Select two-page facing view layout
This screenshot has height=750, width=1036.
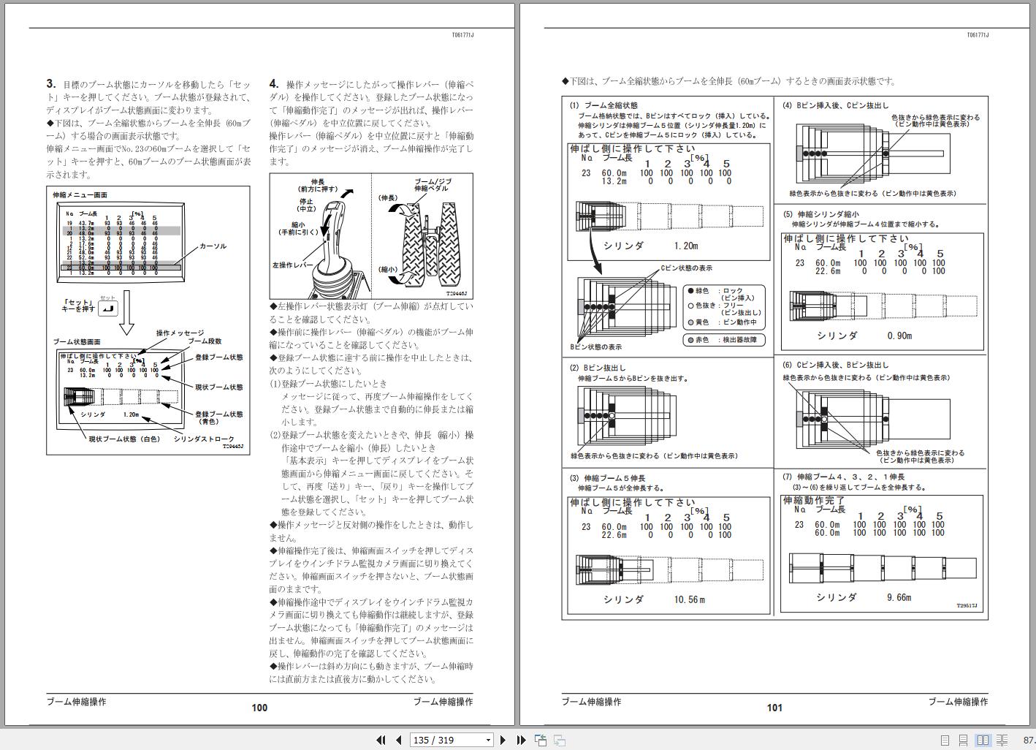(983, 740)
